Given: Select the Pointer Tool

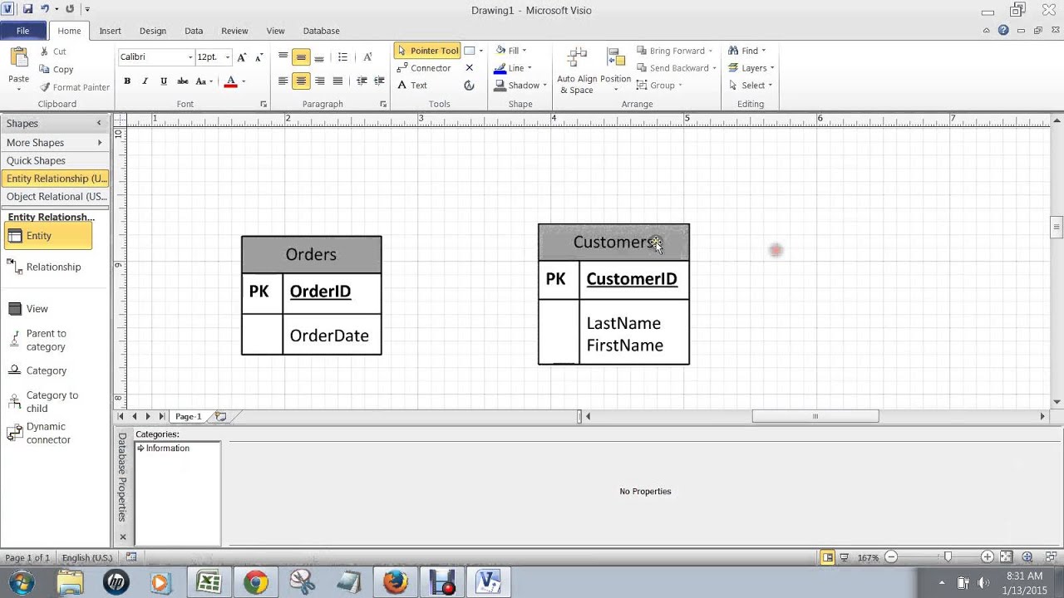Looking at the screenshot, I should pos(427,51).
